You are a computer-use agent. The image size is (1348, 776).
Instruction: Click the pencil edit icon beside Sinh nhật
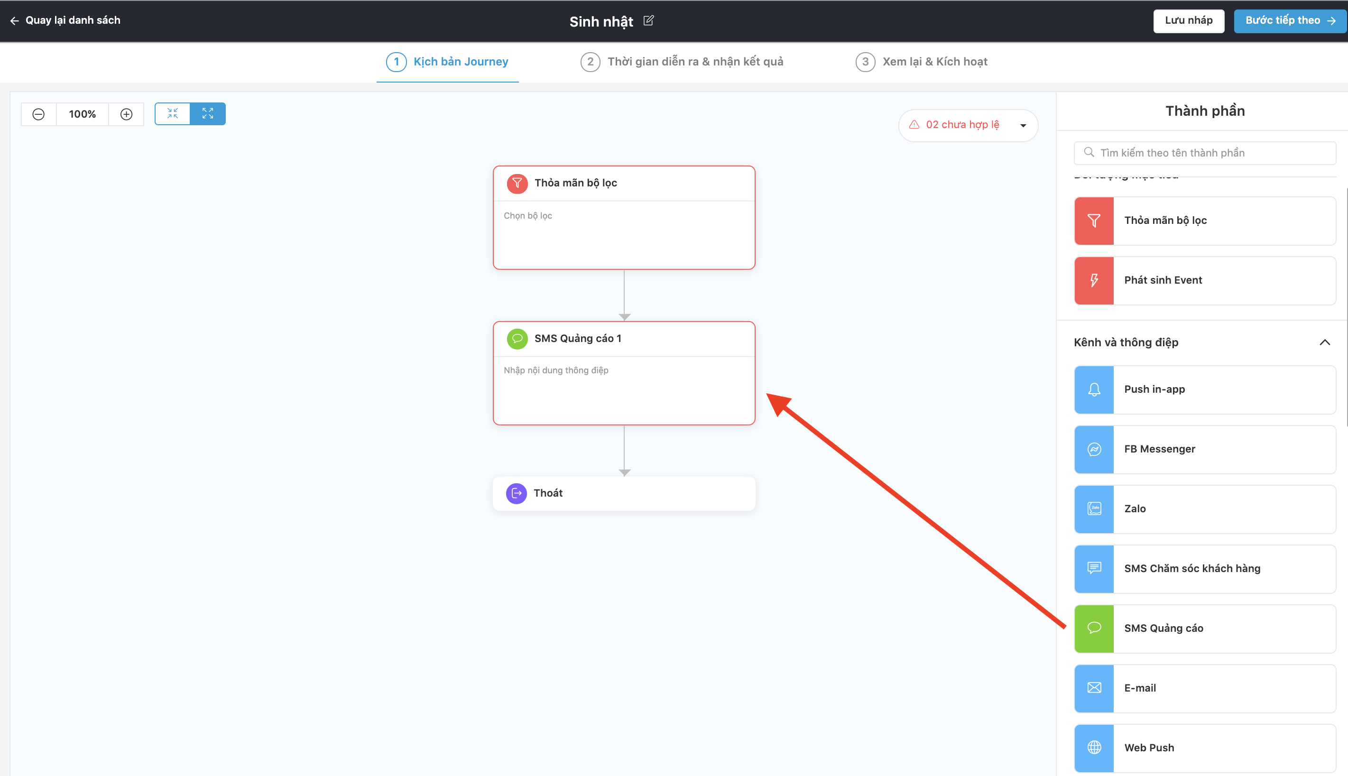648,21
